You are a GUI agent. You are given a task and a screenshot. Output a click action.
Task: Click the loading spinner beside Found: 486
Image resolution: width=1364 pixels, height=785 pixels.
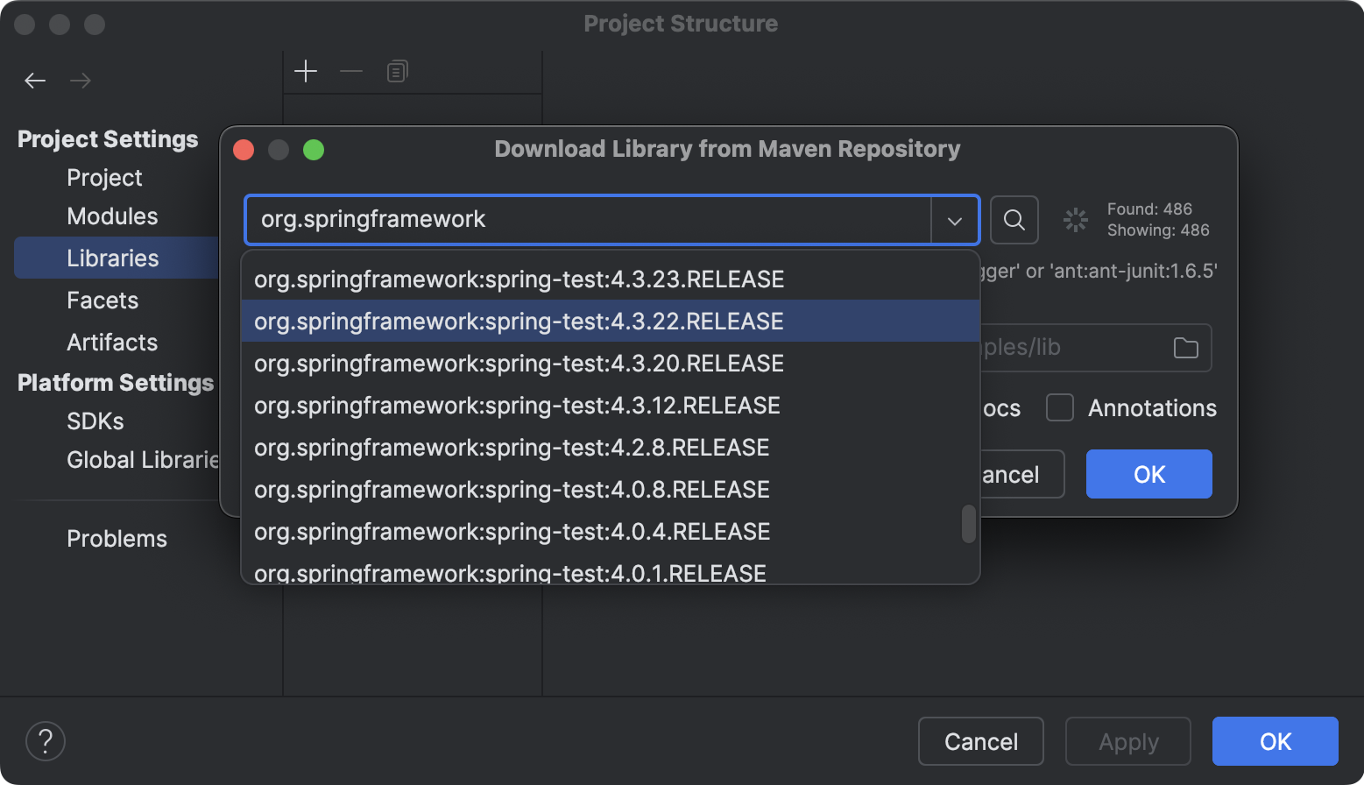pyautogui.click(x=1075, y=220)
